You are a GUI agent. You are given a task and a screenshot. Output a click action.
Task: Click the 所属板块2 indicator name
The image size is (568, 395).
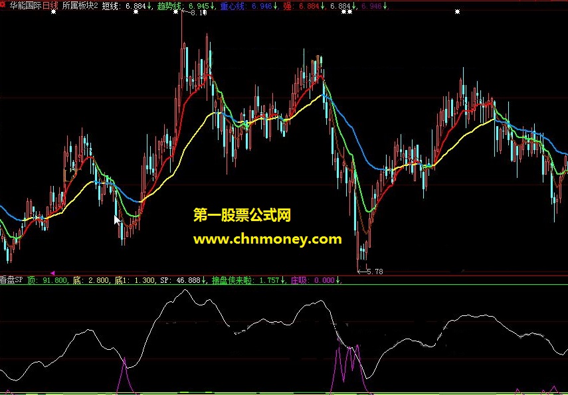(x=80, y=6)
